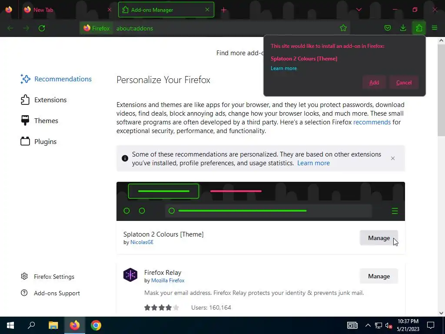Click the scrollbar down arrow

(441, 313)
